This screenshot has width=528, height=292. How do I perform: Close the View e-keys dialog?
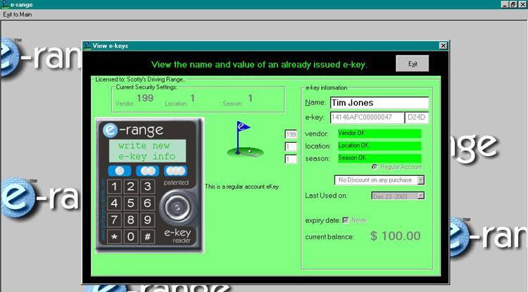443,46
